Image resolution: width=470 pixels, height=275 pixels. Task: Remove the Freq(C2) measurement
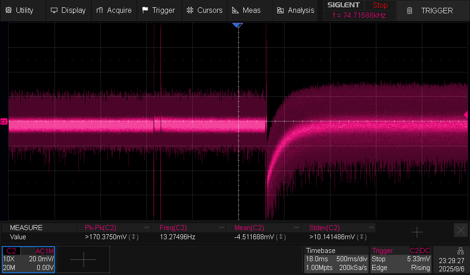click(x=221, y=228)
